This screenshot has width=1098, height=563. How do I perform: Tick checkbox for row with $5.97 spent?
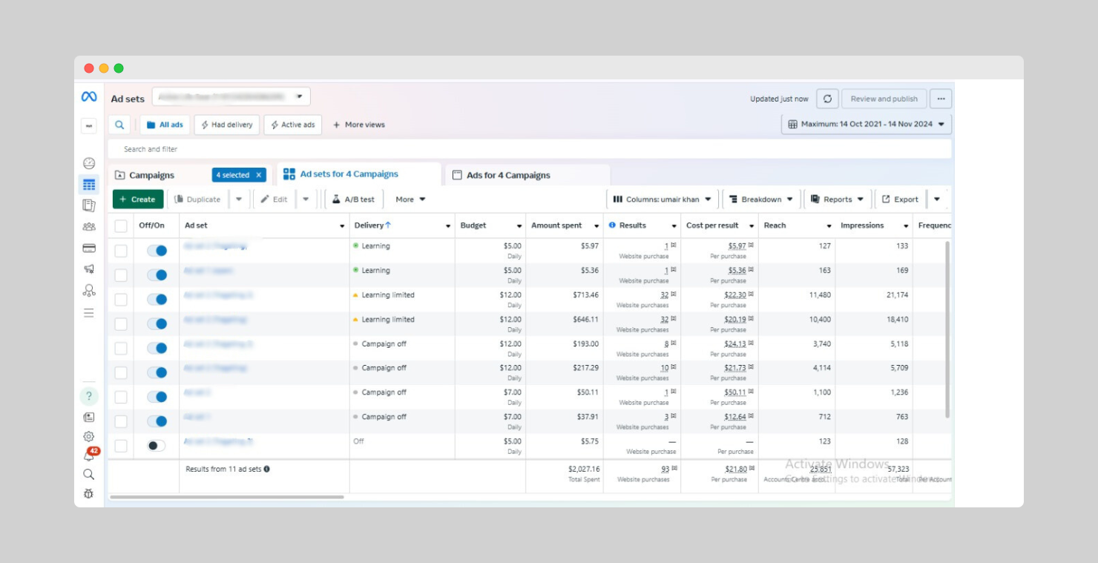[121, 251]
